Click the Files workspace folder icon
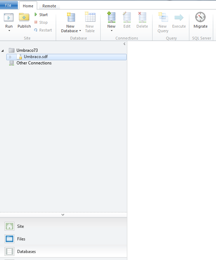The width and height of the screenshot is (216, 260). coord(9,239)
